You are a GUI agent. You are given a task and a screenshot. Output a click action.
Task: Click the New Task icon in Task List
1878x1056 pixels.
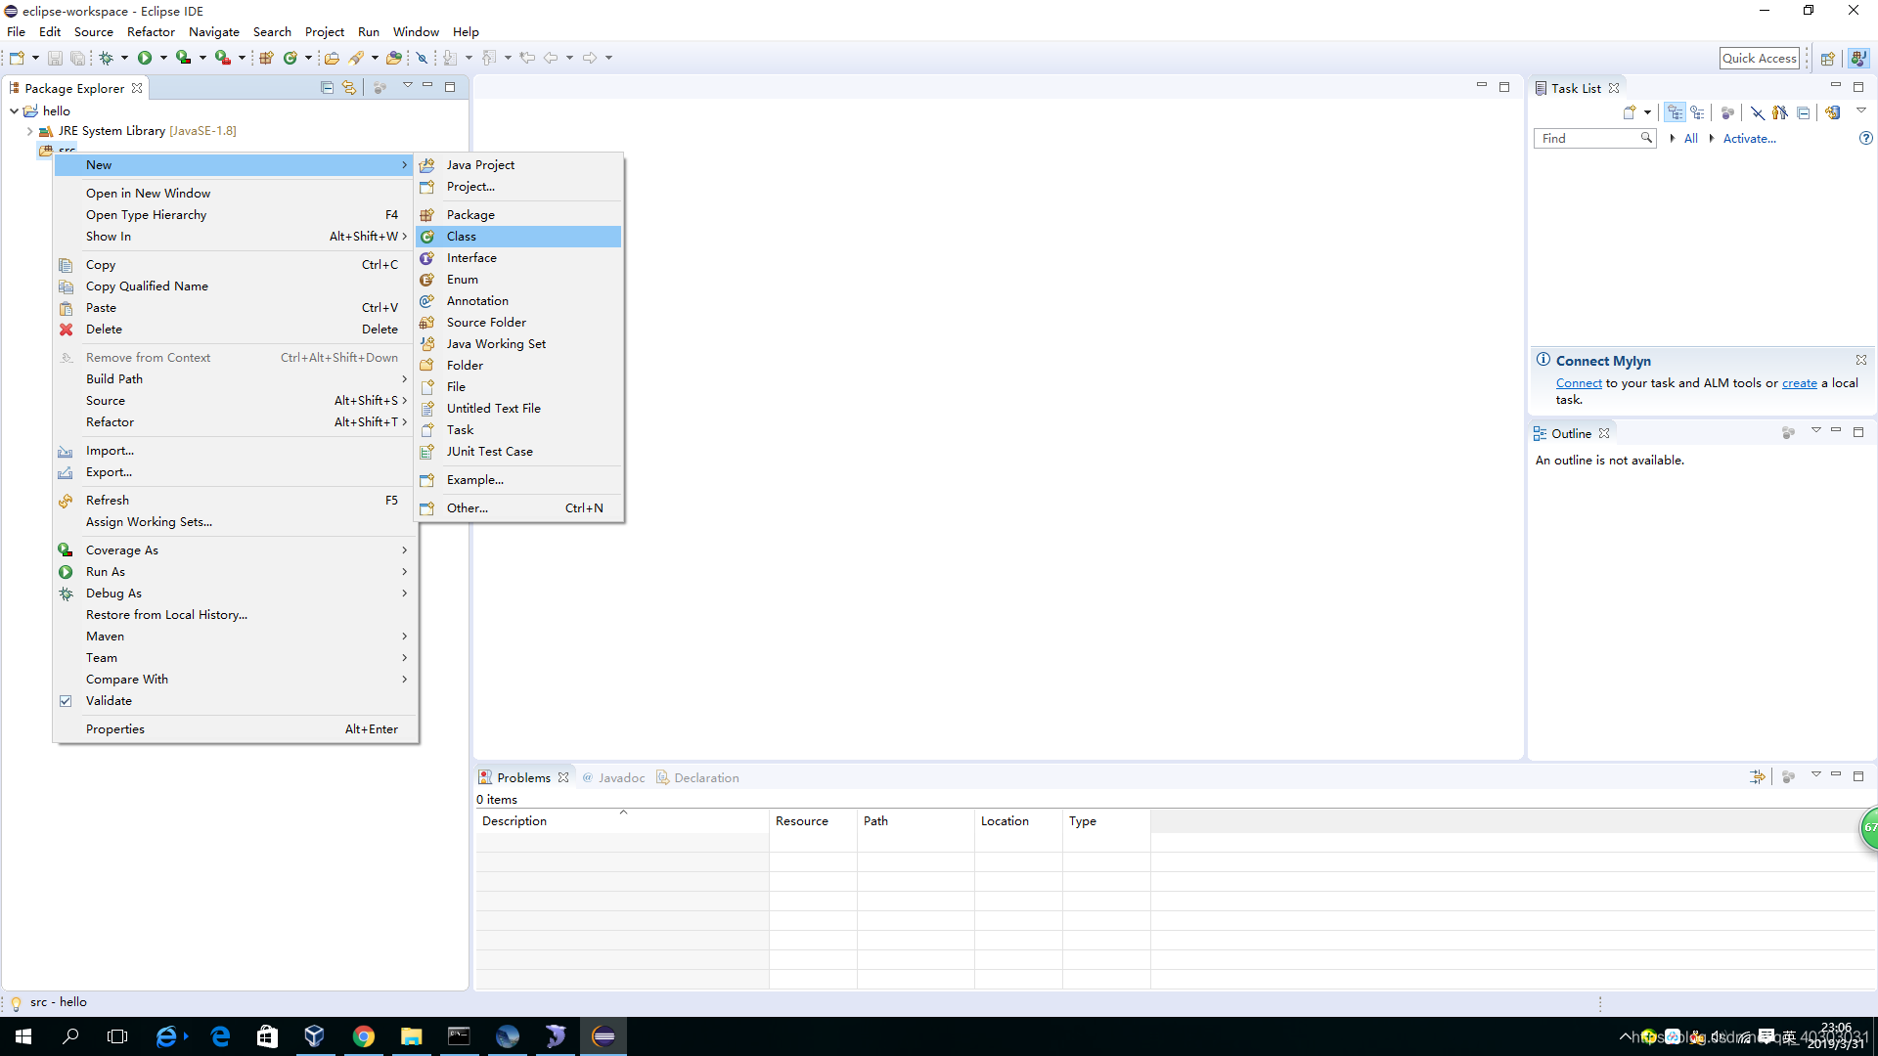1630,112
